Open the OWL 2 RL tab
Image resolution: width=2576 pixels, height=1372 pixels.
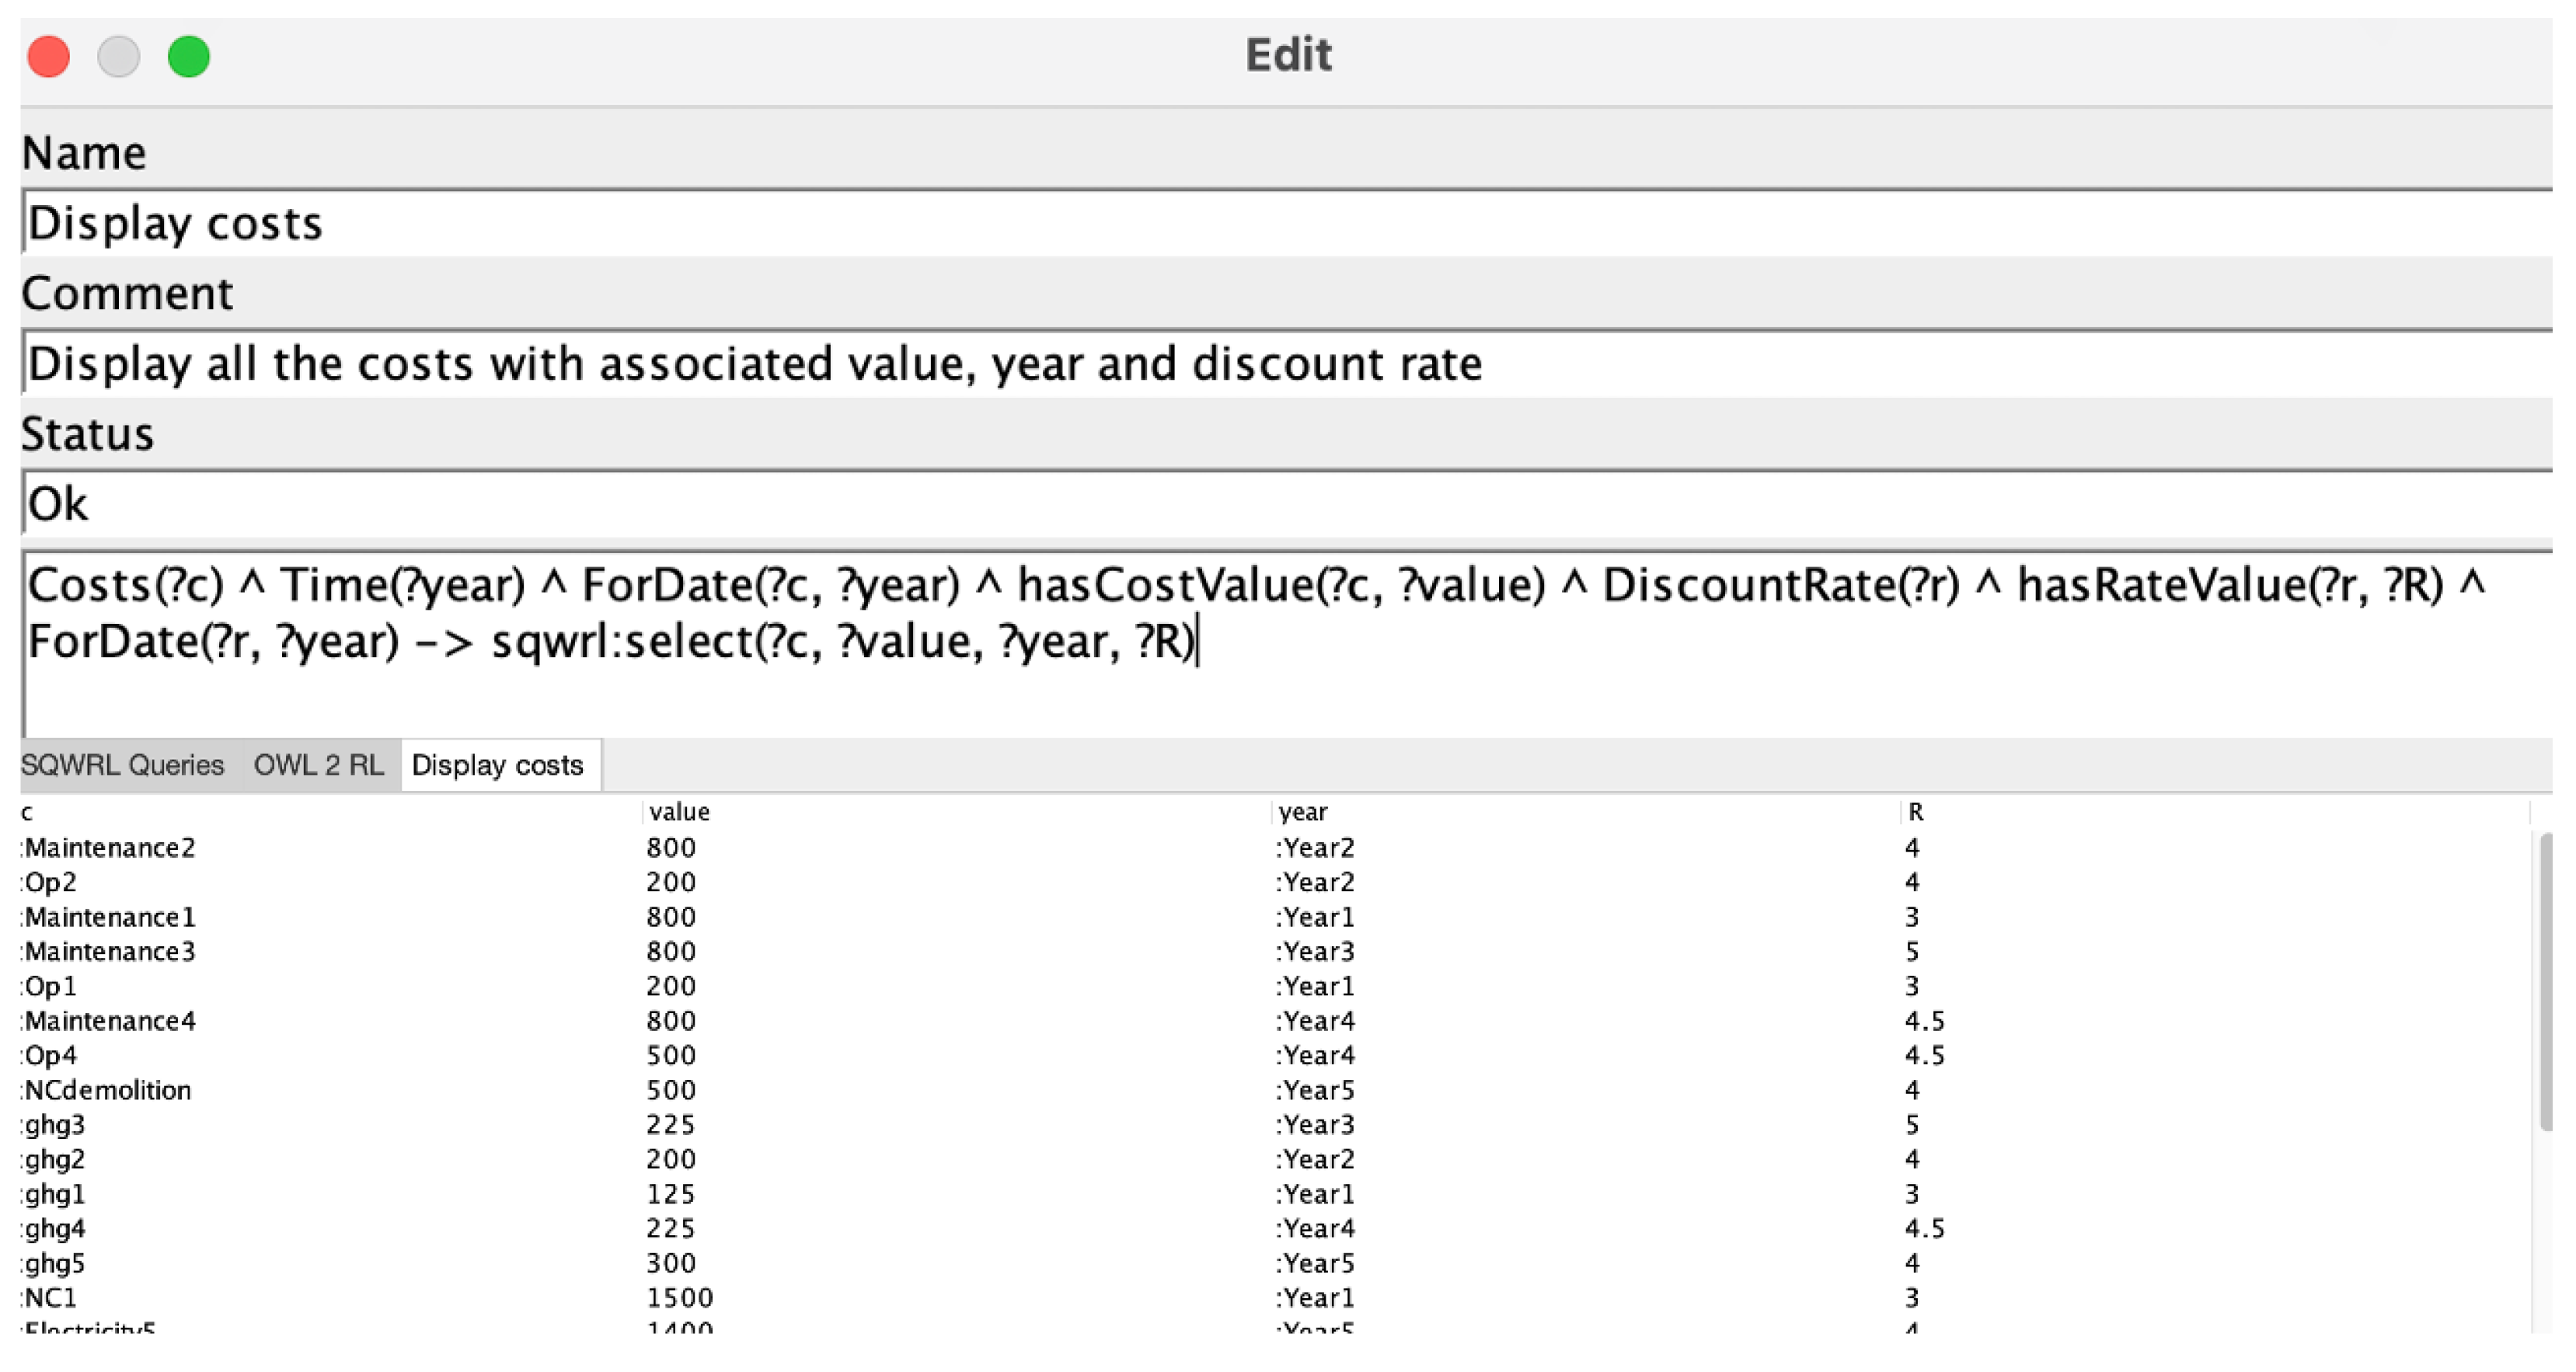(318, 765)
